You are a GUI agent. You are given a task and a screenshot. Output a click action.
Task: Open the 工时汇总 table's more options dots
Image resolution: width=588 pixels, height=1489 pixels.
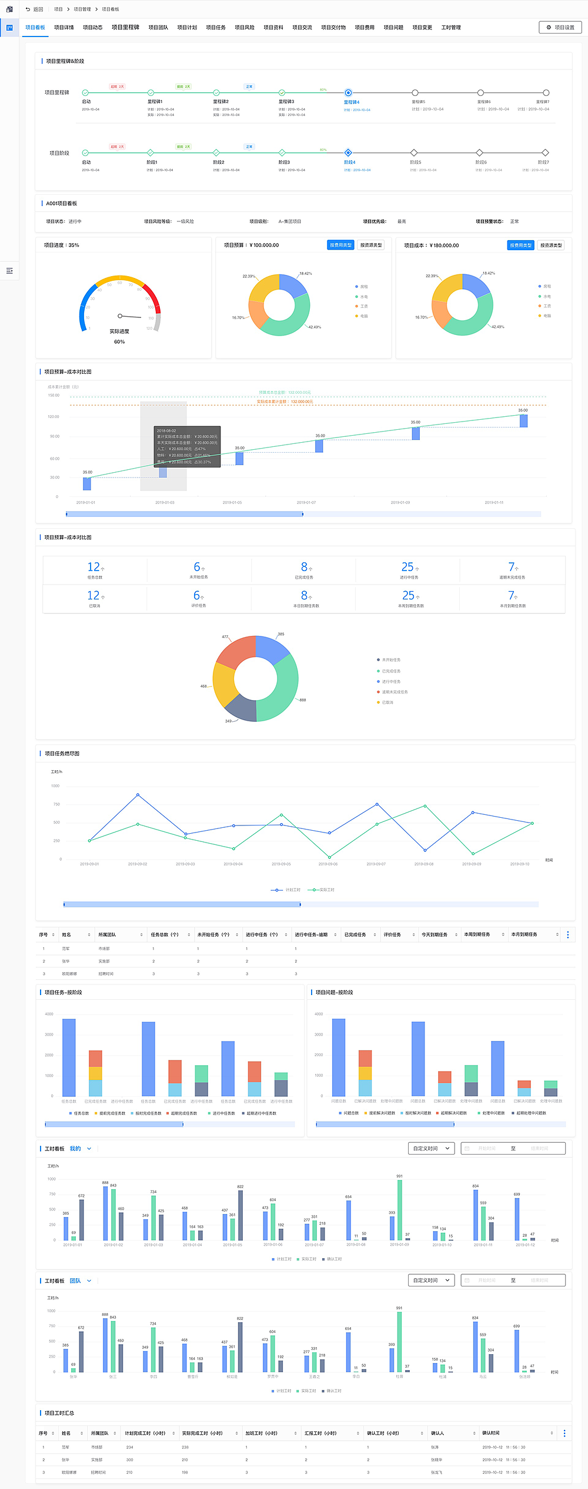564,1434
